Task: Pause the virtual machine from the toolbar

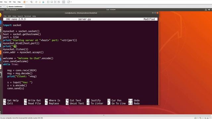Action: [x=25, y=2]
